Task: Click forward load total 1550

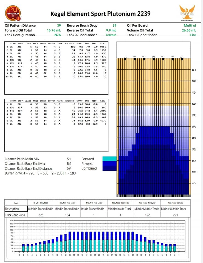Action: 103,50
